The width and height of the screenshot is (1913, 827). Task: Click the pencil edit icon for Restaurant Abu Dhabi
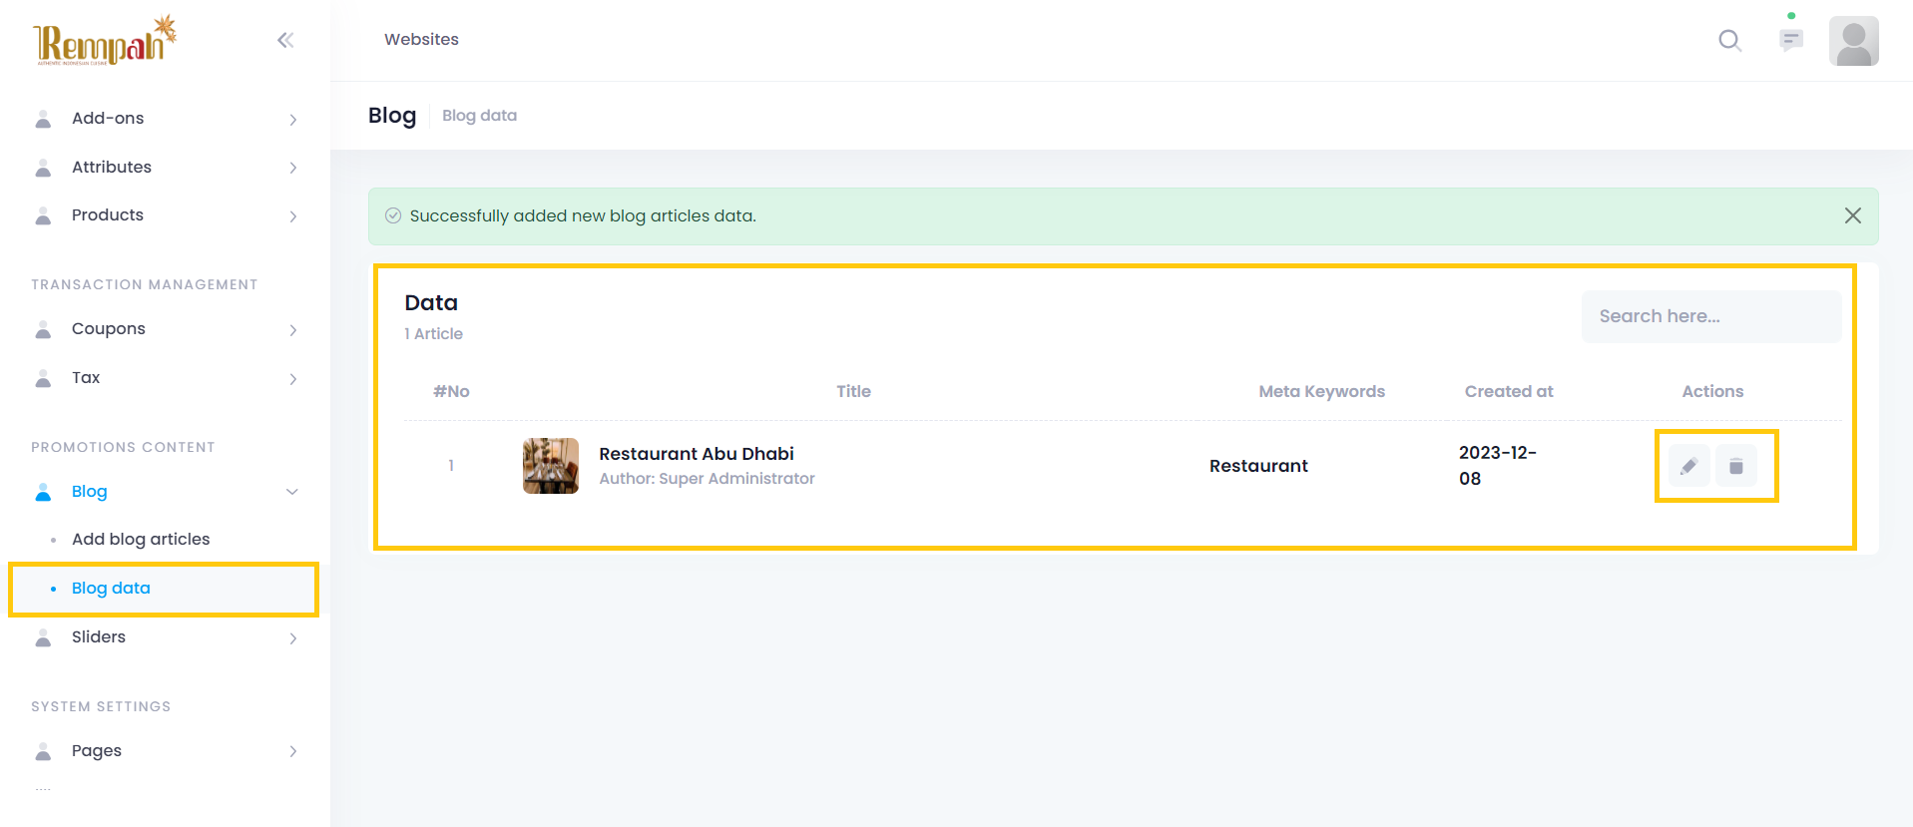1688,466
